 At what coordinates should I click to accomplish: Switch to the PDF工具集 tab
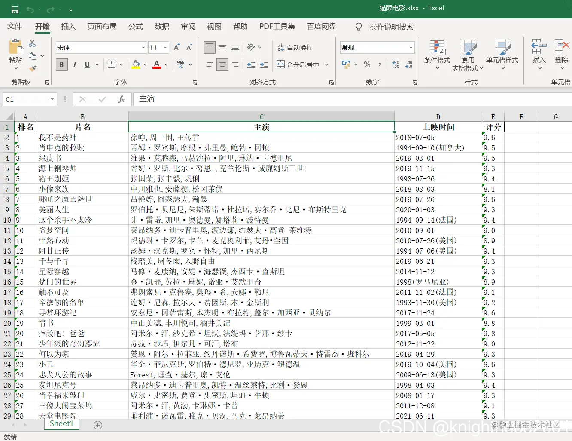[x=277, y=27]
